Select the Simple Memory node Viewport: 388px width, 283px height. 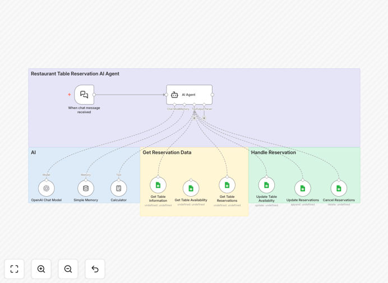86,188
